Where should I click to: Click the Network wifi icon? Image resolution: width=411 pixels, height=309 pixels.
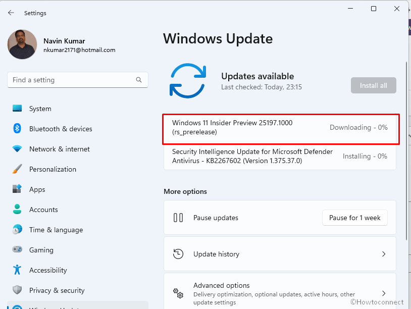pyautogui.click(x=17, y=148)
